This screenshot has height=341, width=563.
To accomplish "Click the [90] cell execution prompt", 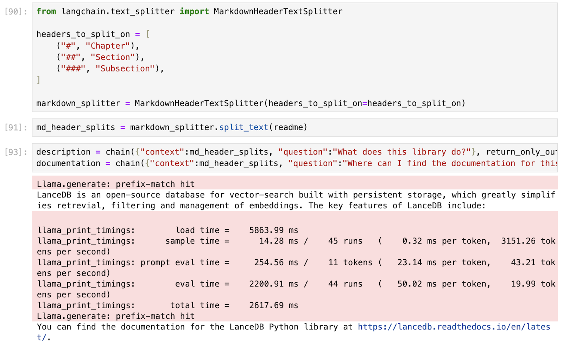I will pyautogui.click(x=16, y=12).
